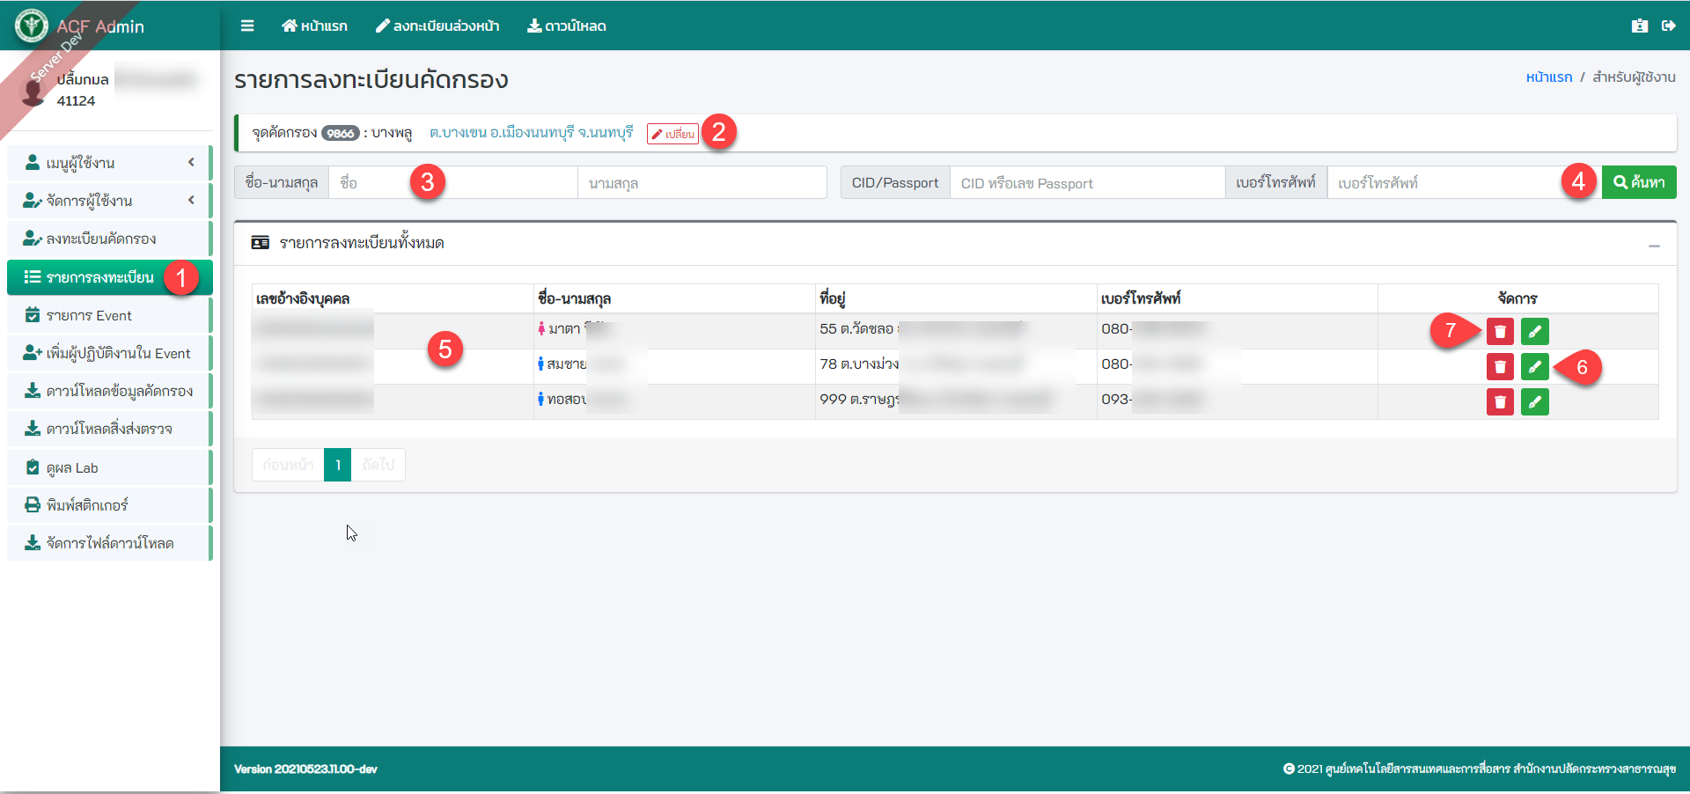Open ดาวน์โหลด in top navigation
Viewport: 1690px width, 794px height.
tap(567, 26)
